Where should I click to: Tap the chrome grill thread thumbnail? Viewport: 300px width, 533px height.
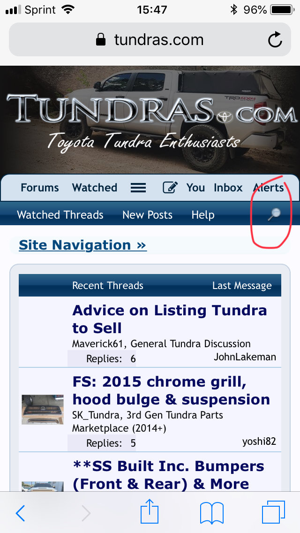click(x=43, y=409)
